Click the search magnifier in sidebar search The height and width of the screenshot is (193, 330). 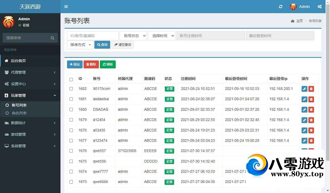pos(52,38)
